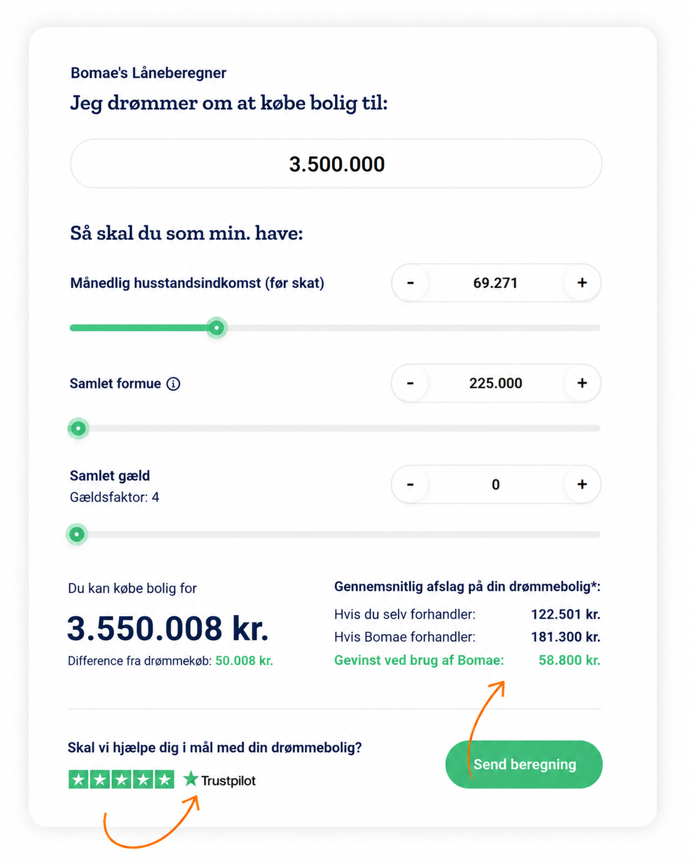Click the income value field showing 69.271
Viewport: 691px width, 864px height.
(496, 283)
